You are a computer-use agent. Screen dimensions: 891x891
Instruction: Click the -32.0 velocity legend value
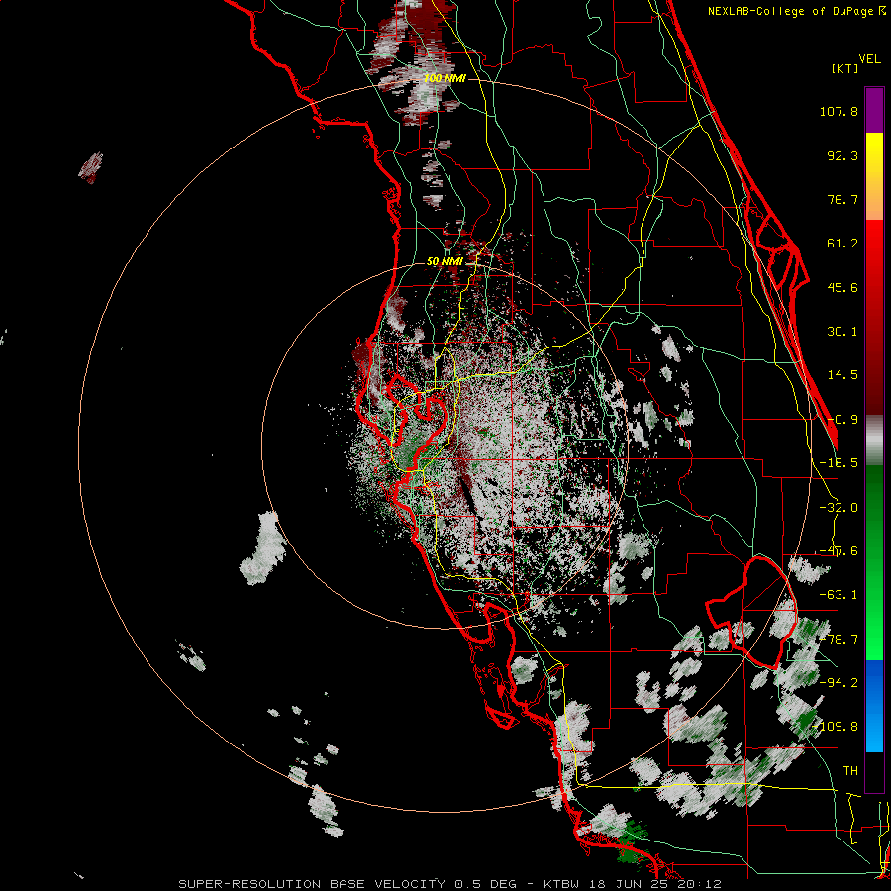tap(839, 508)
